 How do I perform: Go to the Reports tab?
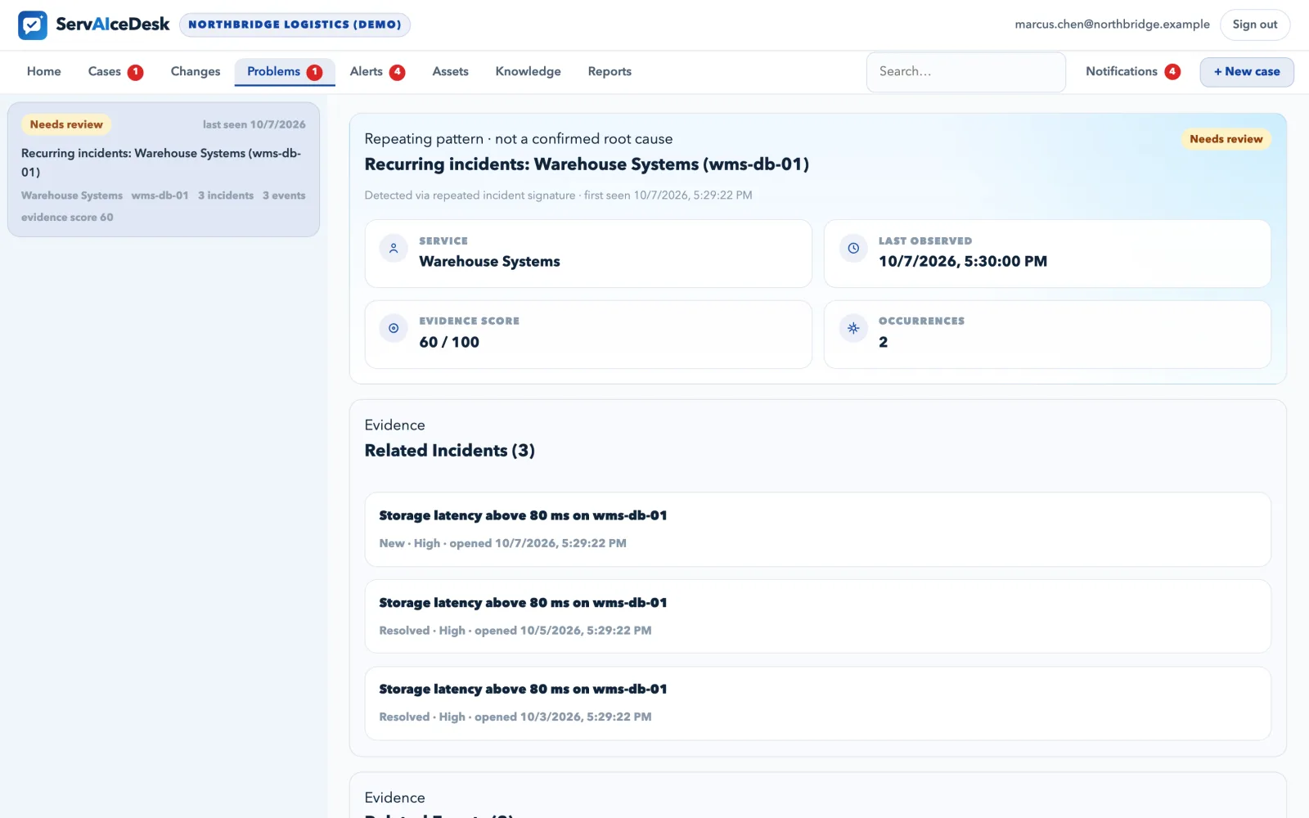[x=610, y=71]
